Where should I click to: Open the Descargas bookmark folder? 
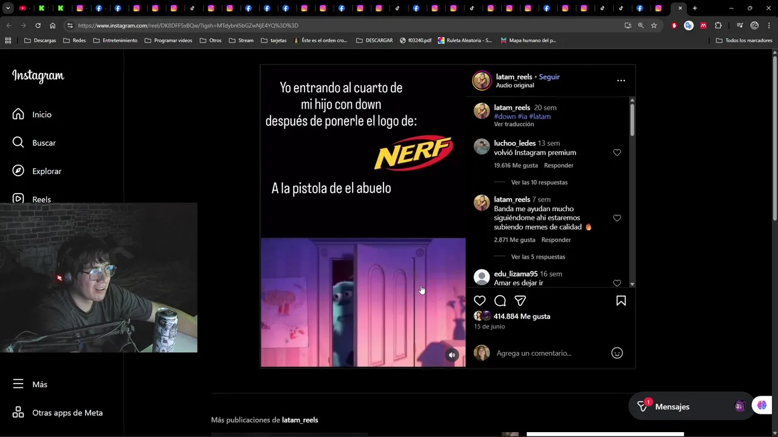click(x=40, y=41)
